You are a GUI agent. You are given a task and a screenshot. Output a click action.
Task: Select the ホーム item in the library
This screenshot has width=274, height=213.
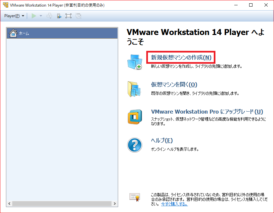coord(62,33)
